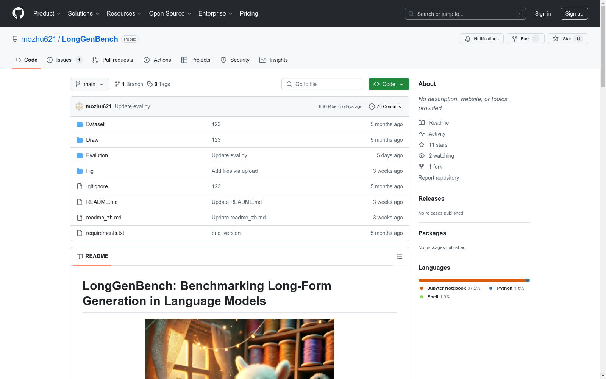This screenshot has height=379, width=606.
Task: Click the blue Python legend dot
Action: [491, 288]
